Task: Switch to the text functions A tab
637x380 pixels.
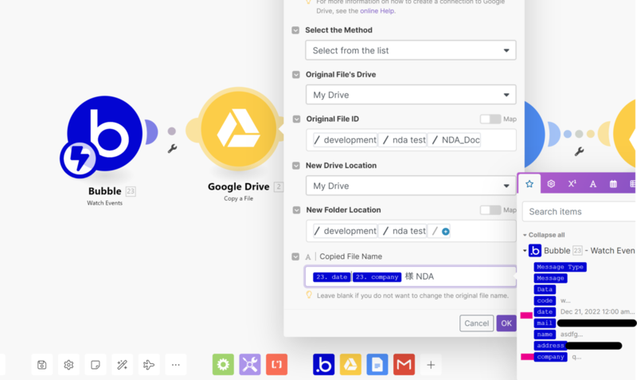Action: [592, 184]
